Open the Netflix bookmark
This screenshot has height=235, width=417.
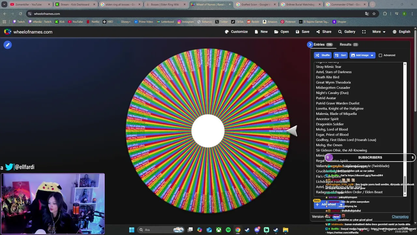click(x=93, y=22)
